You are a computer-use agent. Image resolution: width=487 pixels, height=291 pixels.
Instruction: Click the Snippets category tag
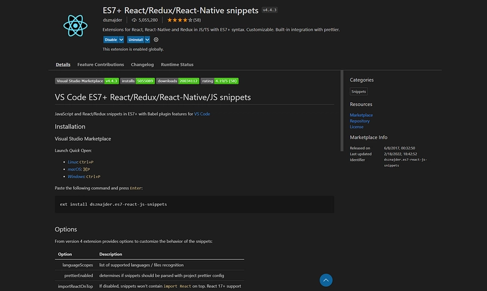point(359,91)
